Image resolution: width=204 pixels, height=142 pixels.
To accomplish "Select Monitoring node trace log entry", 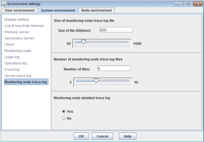I will 26,82.
